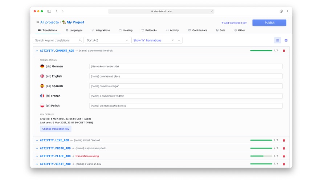Expand the ACTIVITY.LIKE_ADD row

tap(37, 140)
